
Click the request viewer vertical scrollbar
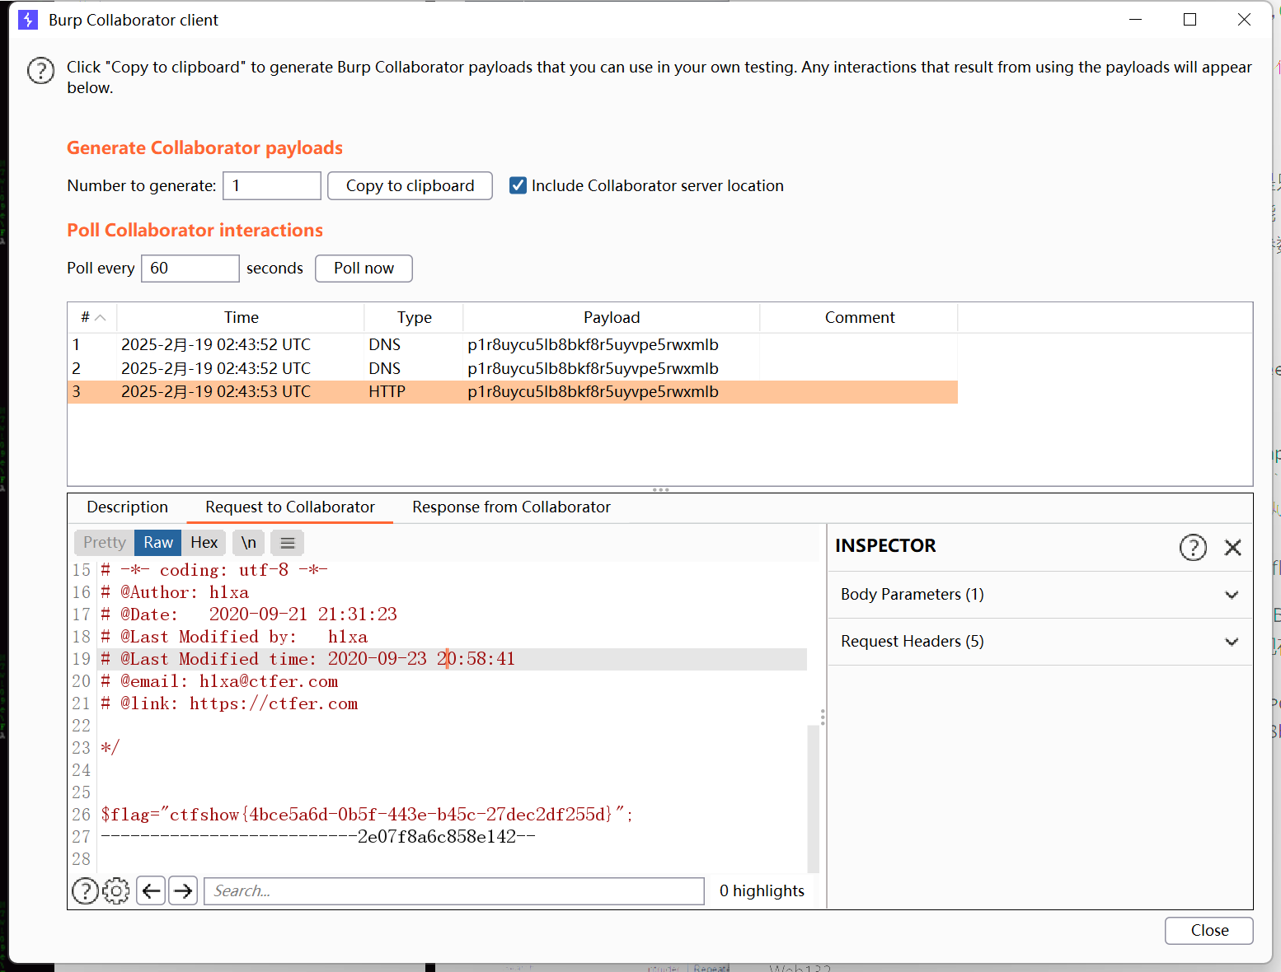[814, 799]
